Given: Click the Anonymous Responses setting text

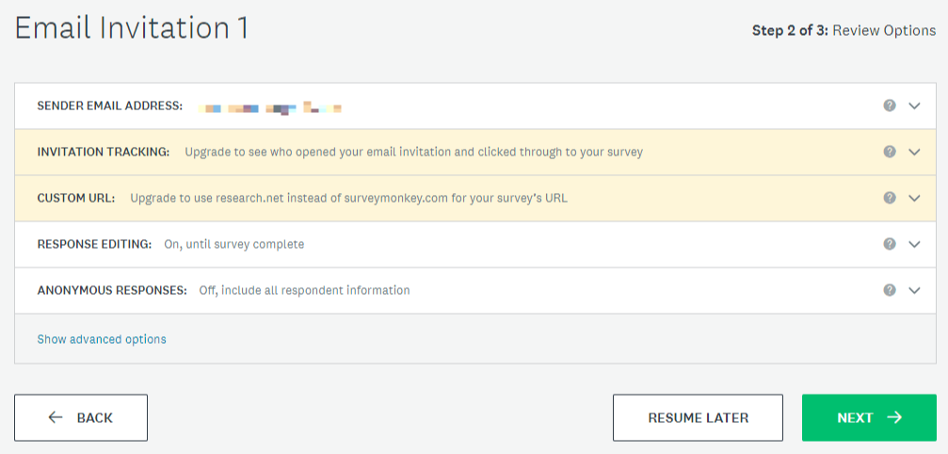Looking at the screenshot, I should coord(304,290).
